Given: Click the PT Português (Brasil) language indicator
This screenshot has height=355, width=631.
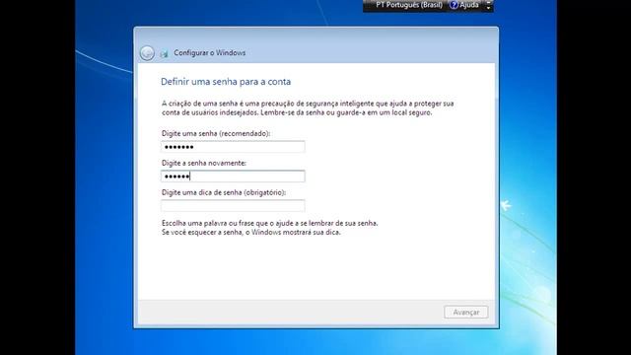Looking at the screenshot, I should click(409, 5).
